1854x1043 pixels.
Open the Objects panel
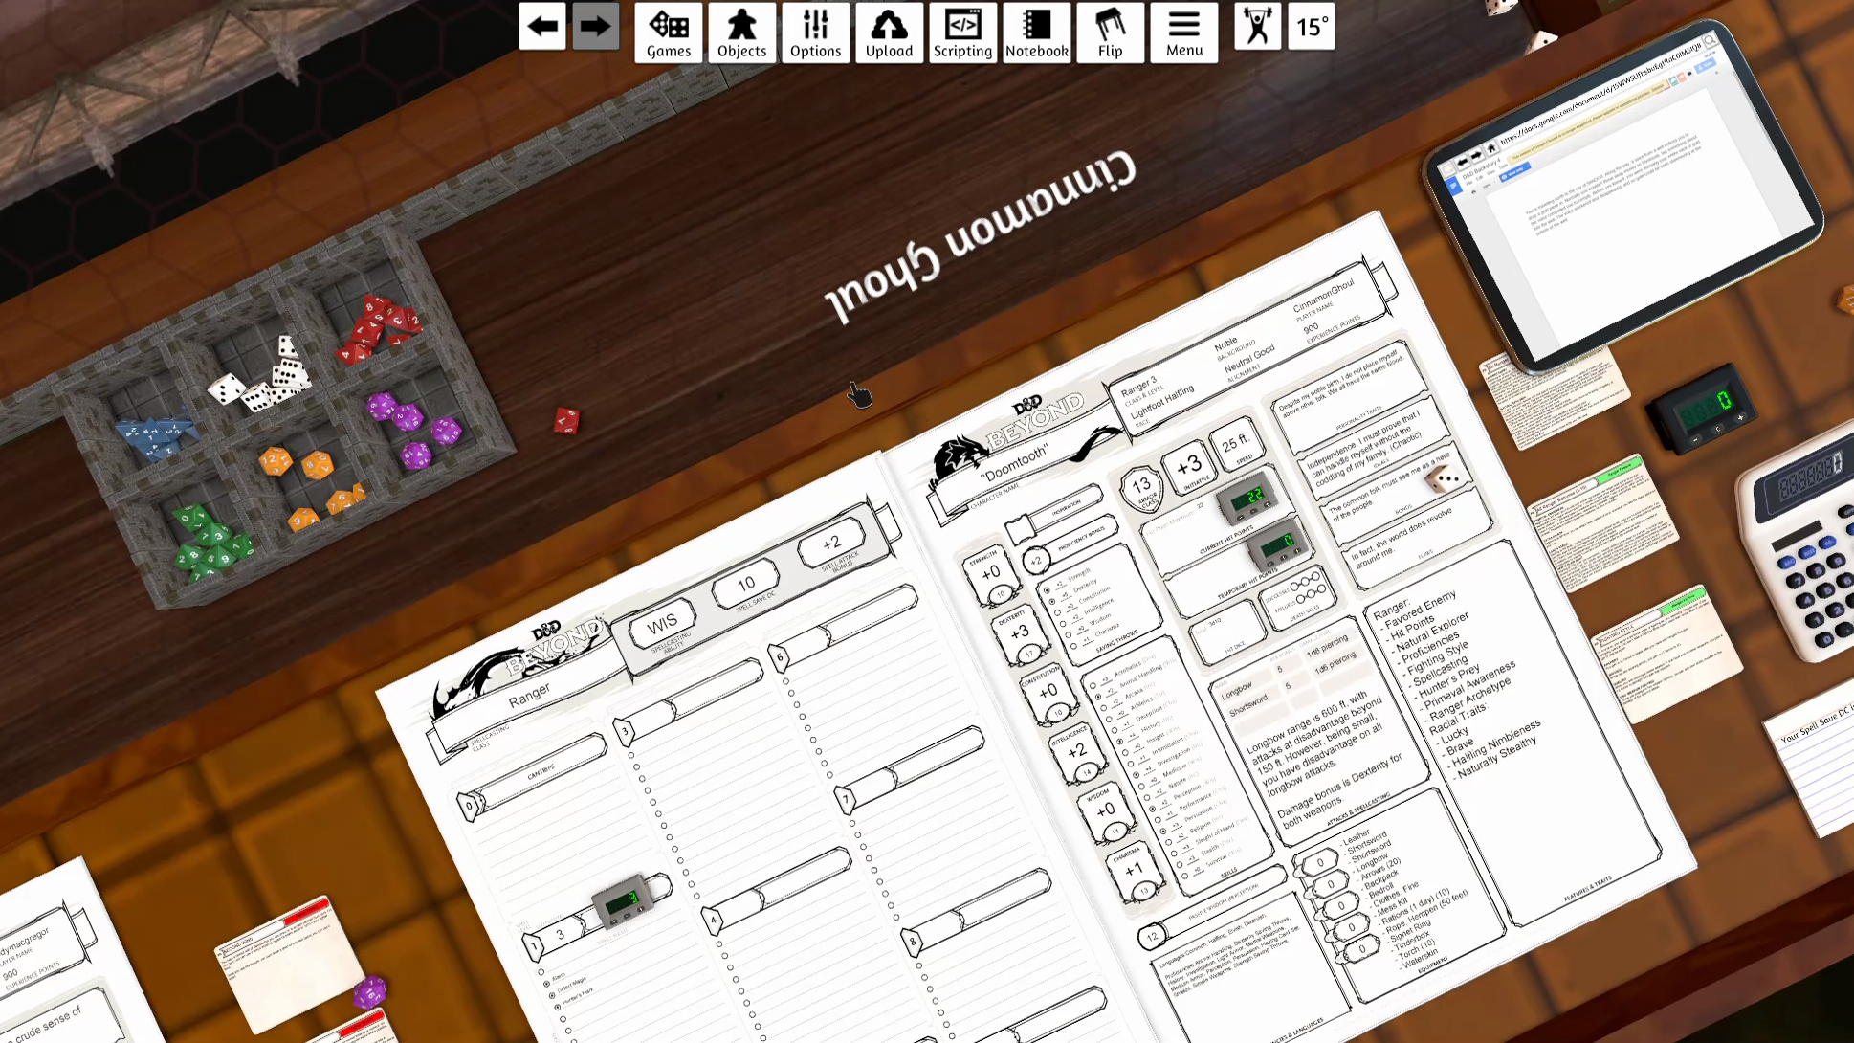(739, 32)
